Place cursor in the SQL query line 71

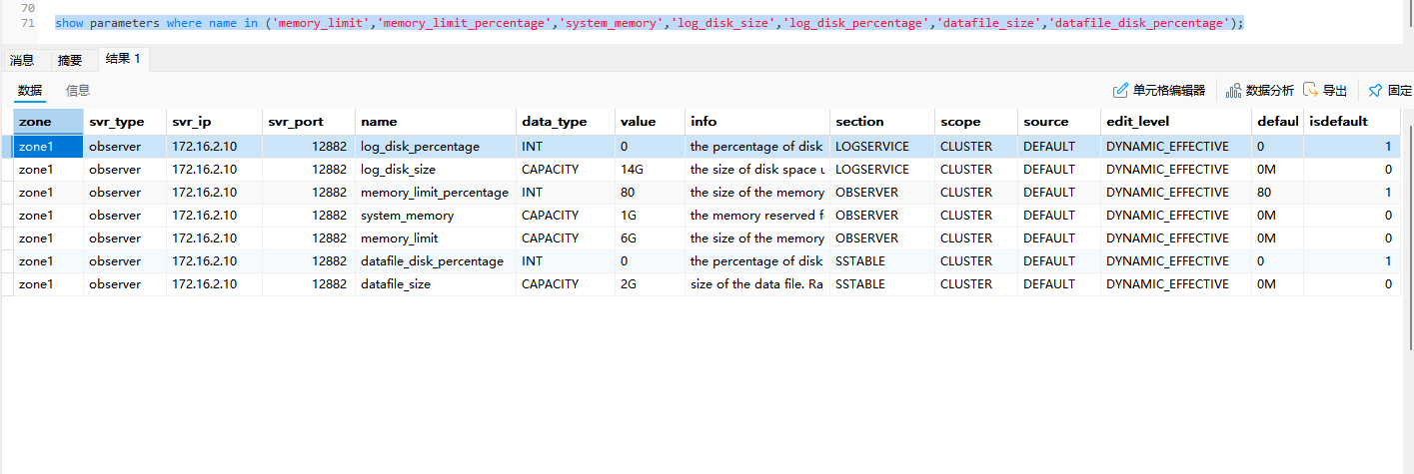[650, 23]
